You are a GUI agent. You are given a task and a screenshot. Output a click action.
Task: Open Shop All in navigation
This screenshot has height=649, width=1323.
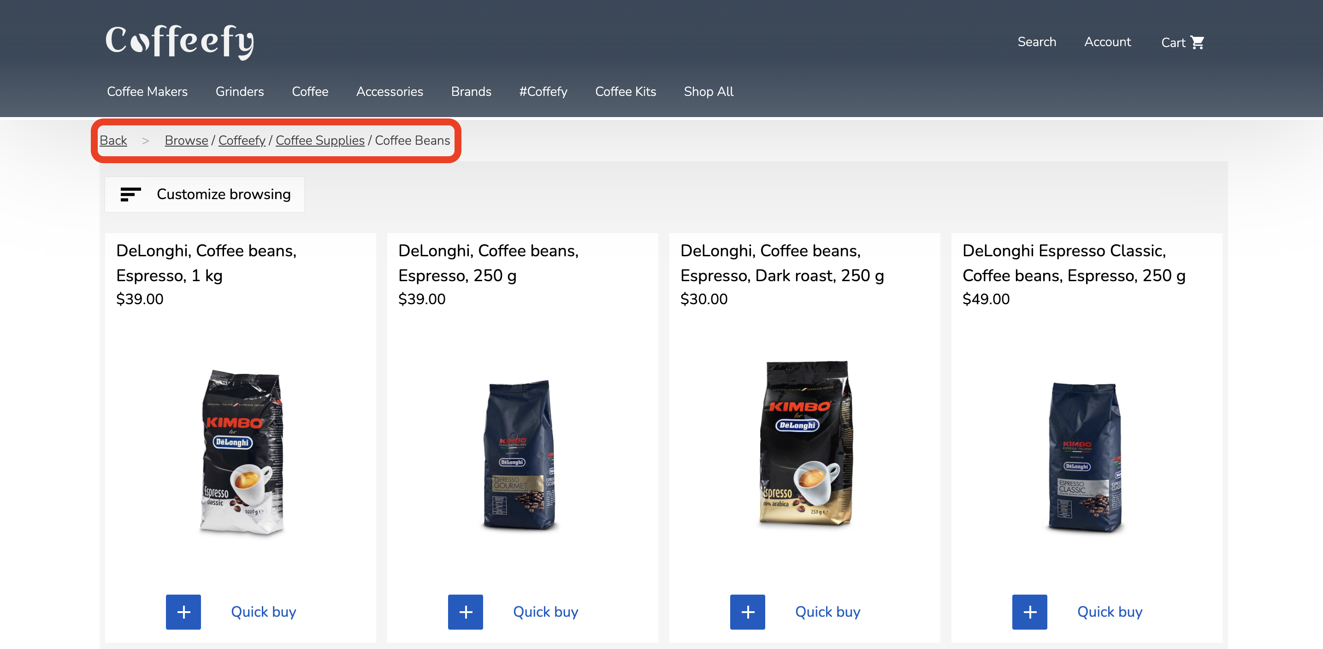click(708, 91)
